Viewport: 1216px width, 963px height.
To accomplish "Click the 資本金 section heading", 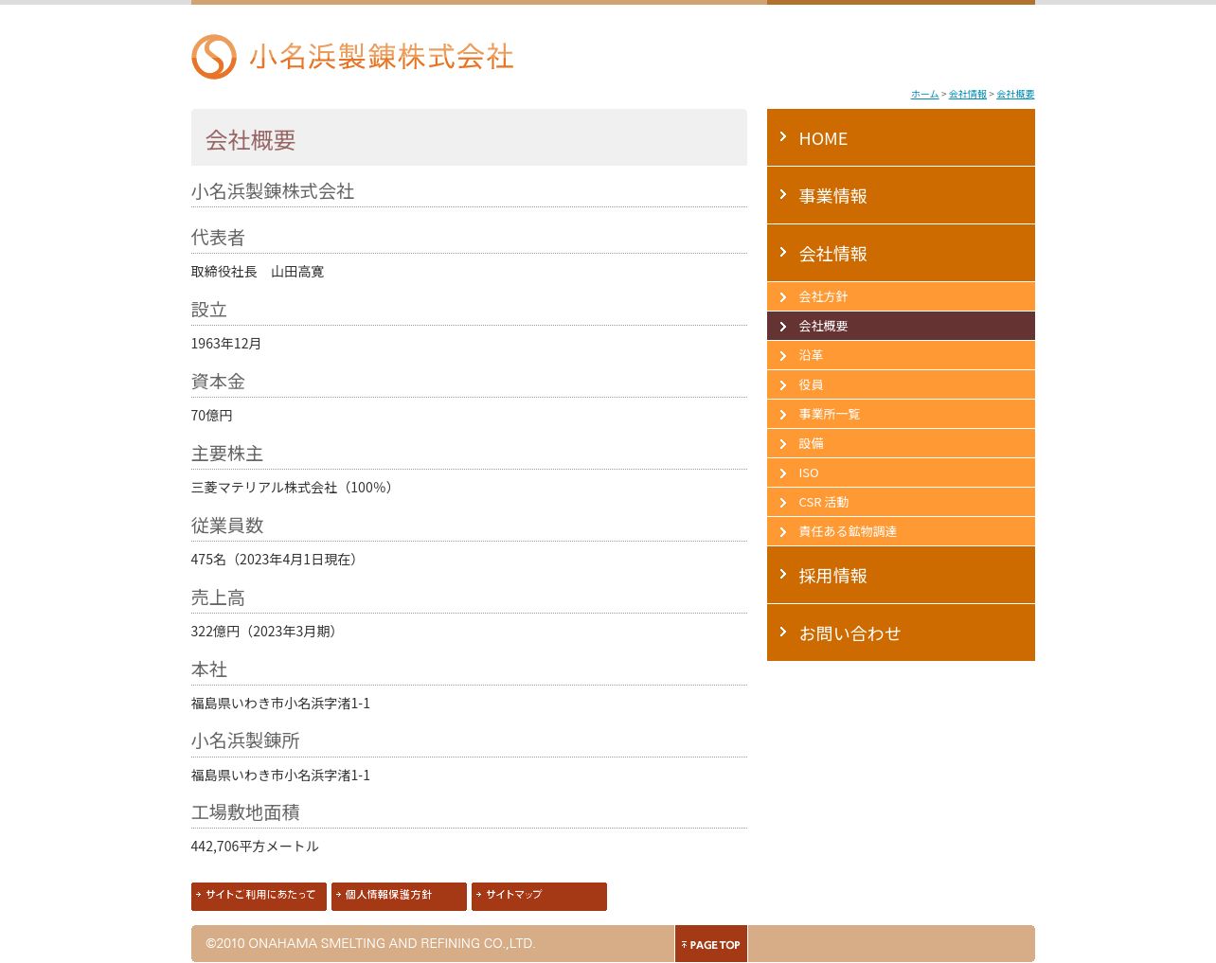I will pos(218,382).
